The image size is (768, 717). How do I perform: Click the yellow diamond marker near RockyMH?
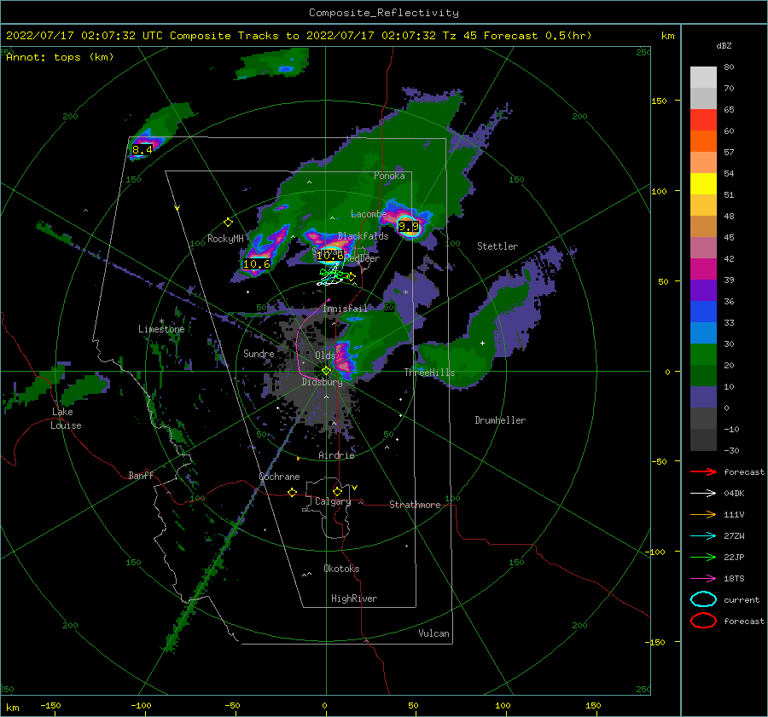tap(228, 223)
